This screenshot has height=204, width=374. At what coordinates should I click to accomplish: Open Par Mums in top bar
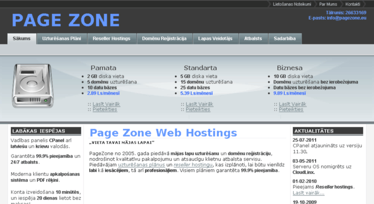coord(328,4)
